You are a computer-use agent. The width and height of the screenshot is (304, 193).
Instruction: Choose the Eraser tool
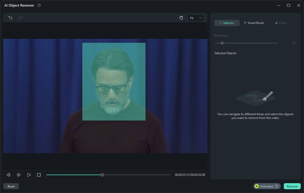pyautogui.click(x=281, y=23)
